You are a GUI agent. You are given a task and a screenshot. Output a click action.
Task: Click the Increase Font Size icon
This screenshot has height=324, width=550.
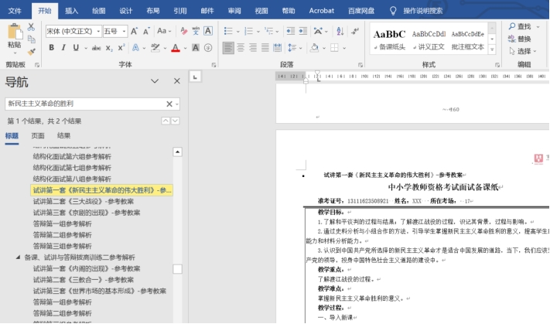[135, 31]
